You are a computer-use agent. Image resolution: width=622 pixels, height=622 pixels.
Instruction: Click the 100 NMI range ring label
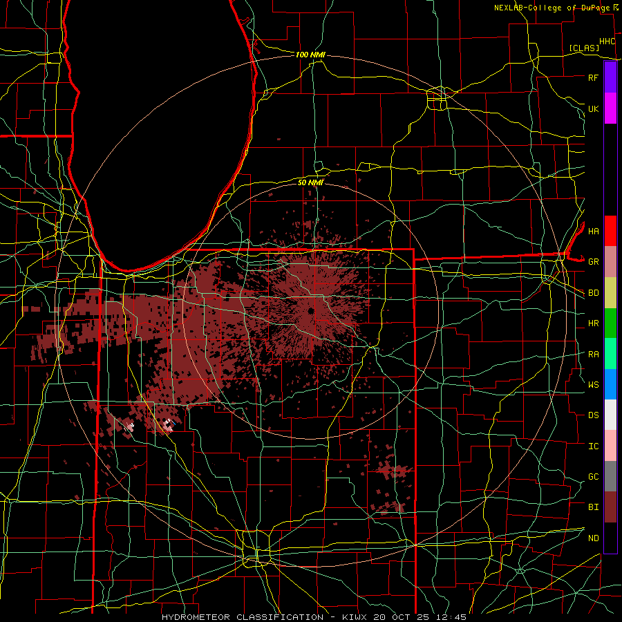[x=310, y=55]
